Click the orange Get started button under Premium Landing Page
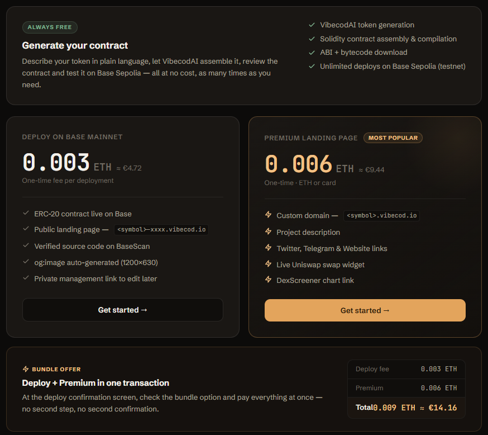This screenshot has height=435, width=488. (365, 310)
